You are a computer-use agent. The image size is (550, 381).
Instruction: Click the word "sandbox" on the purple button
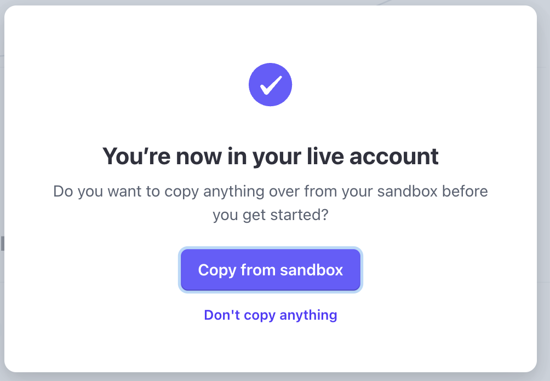coord(311,270)
